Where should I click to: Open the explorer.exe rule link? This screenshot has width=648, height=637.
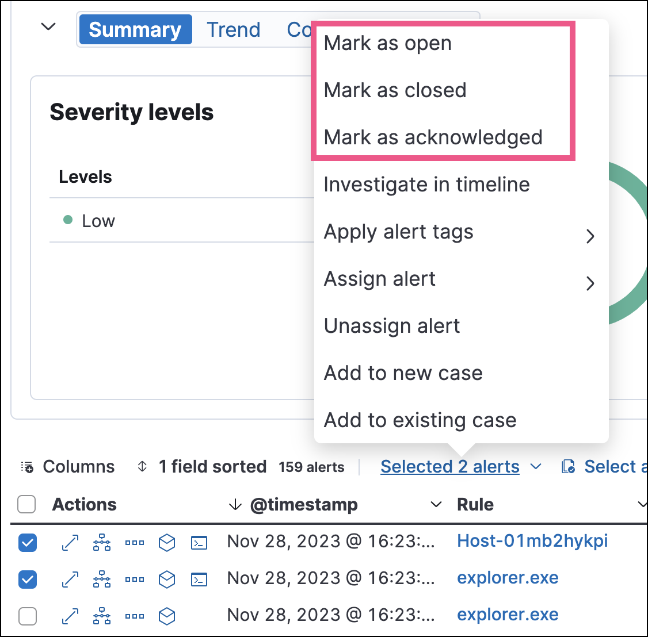tap(508, 578)
